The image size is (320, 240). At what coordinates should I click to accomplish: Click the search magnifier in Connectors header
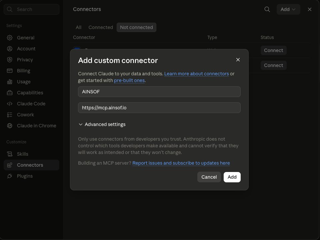point(267,9)
